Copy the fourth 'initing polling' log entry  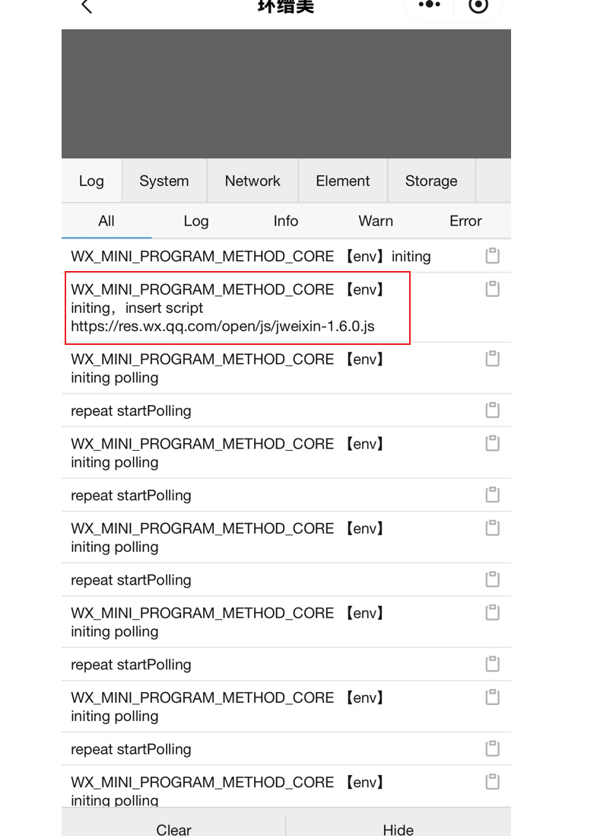pyautogui.click(x=493, y=613)
